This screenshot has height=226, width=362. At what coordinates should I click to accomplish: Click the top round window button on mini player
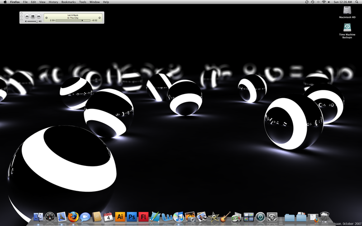[x=21, y=14]
